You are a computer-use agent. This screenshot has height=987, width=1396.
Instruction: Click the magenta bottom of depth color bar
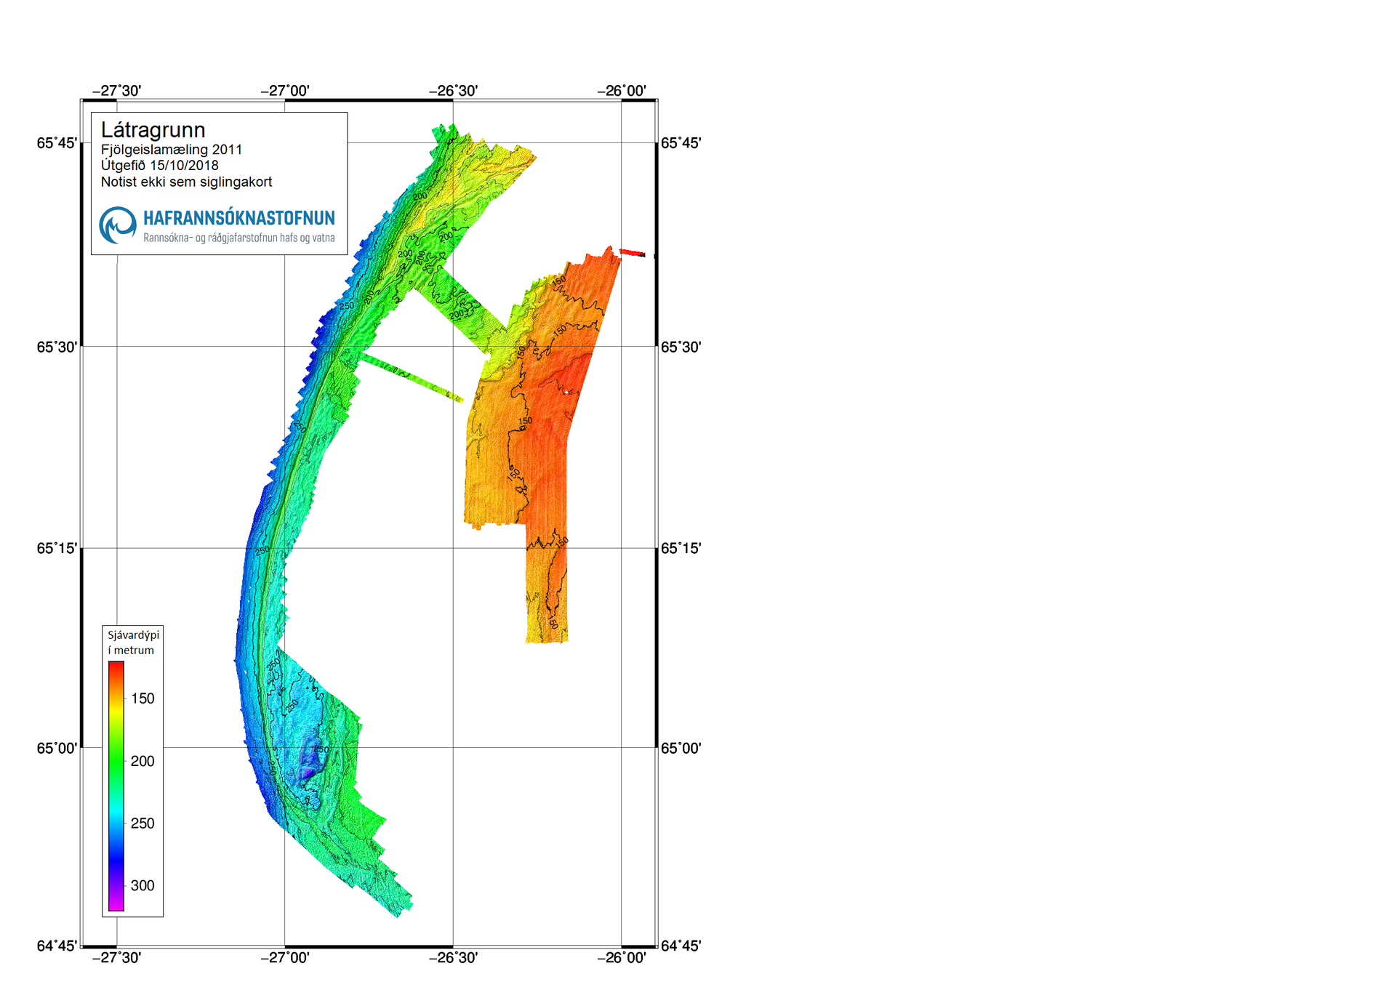tap(116, 904)
